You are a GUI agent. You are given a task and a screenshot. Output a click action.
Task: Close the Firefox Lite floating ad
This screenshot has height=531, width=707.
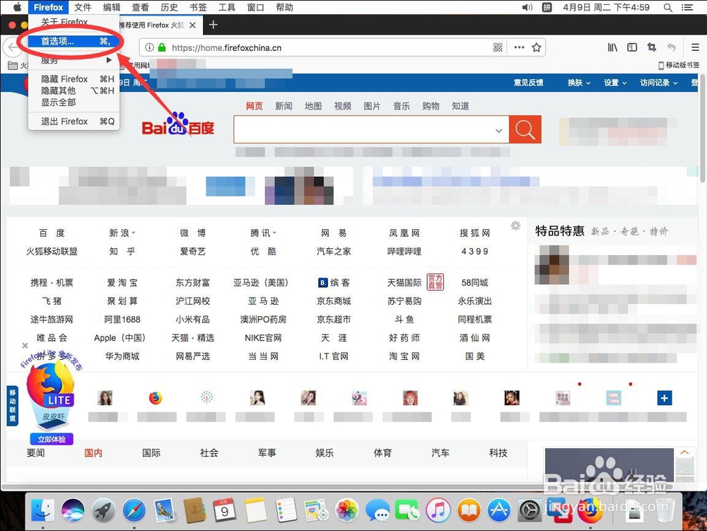click(x=25, y=346)
